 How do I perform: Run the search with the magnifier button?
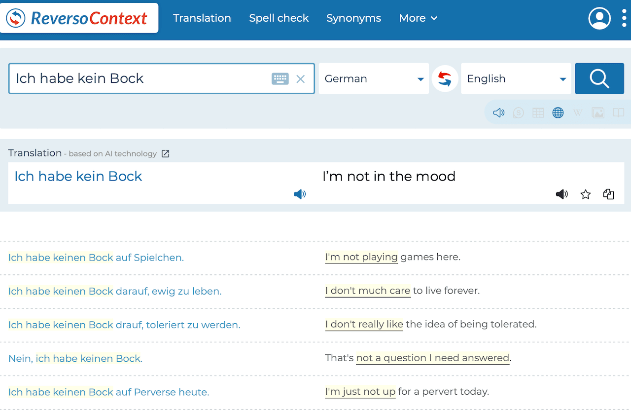point(599,78)
